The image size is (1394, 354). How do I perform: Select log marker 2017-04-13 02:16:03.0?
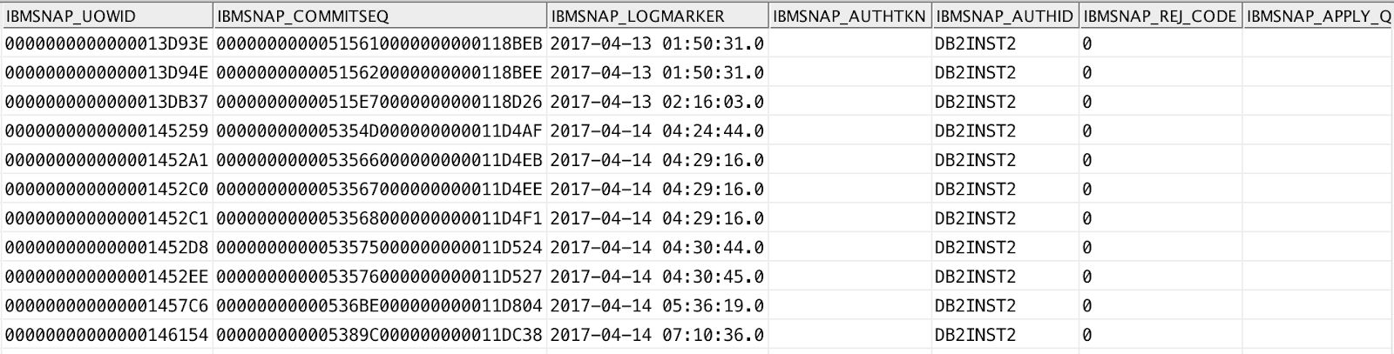658,102
